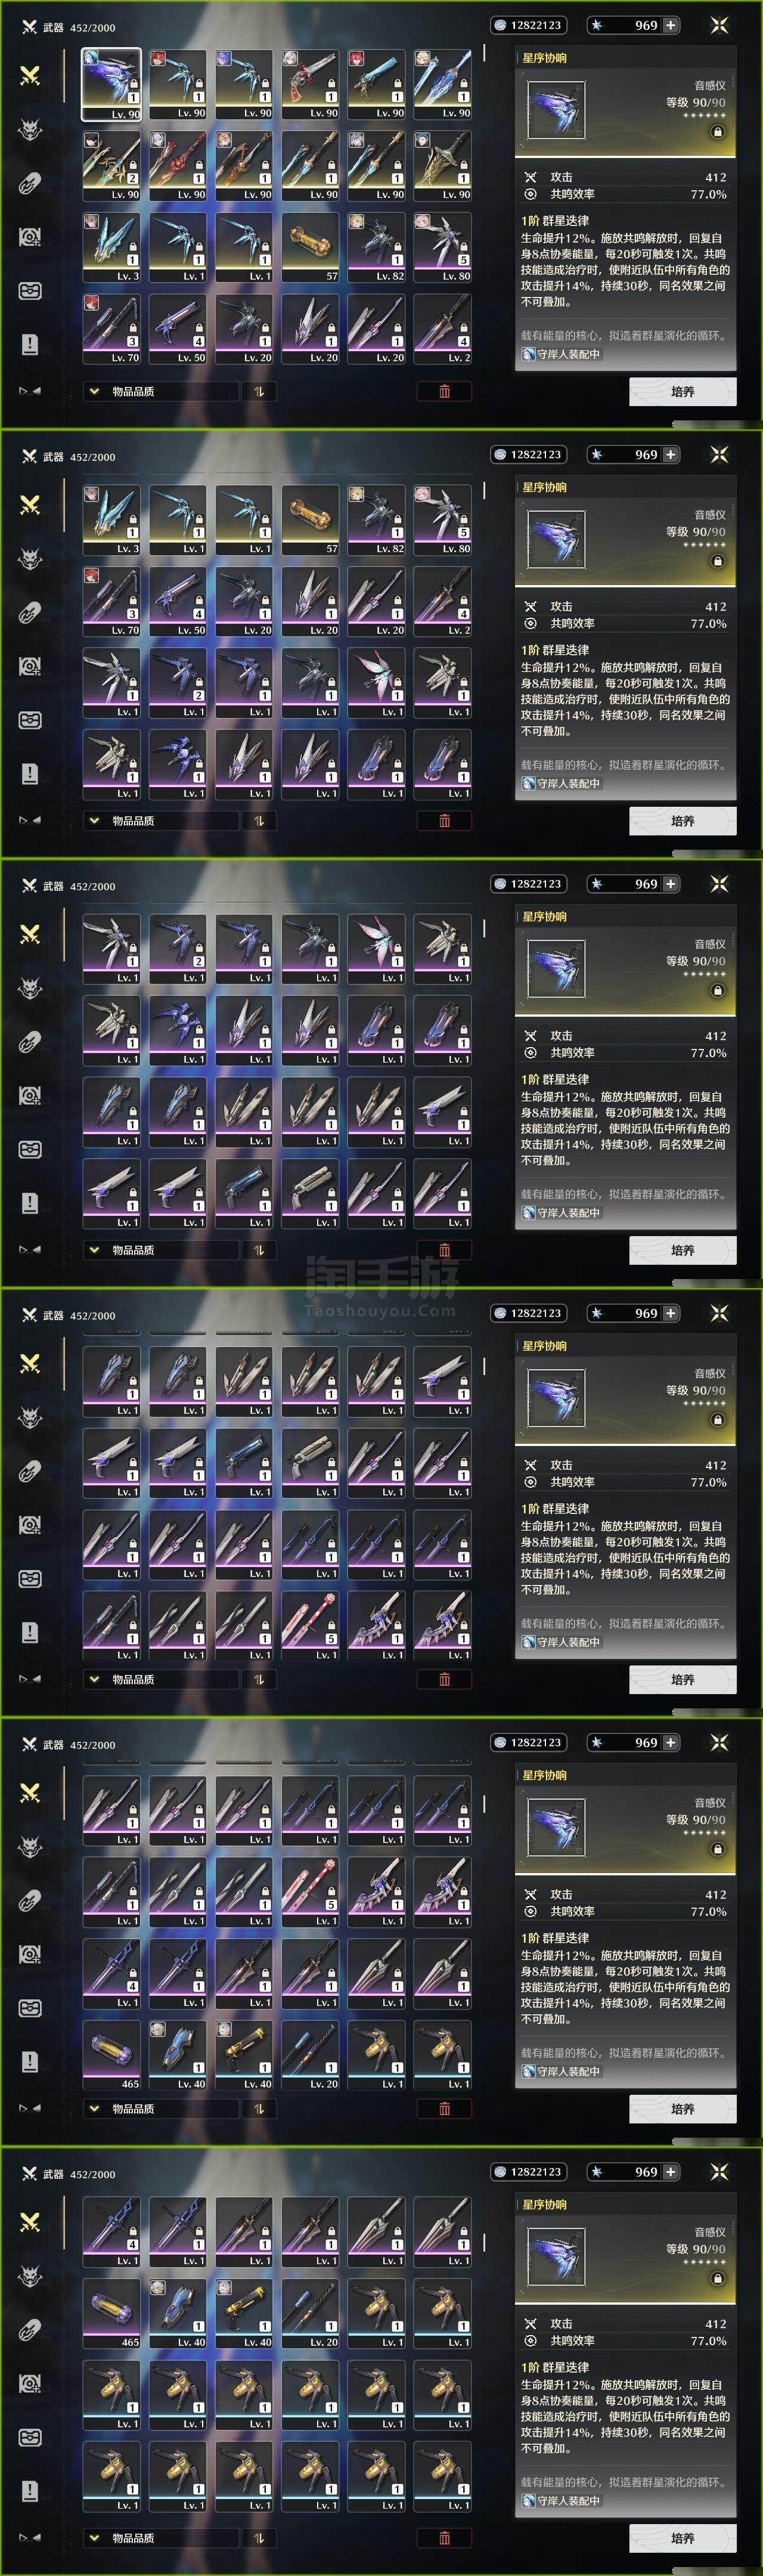Screen dimensions: 763x2576
Task: Click the inventory scrollbar handle in topmost panel
Action: (x=485, y=53)
